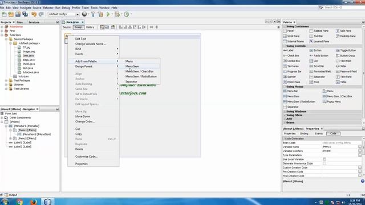Select the Toggle Button palette item
365x205 pixels.
point(346,51)
